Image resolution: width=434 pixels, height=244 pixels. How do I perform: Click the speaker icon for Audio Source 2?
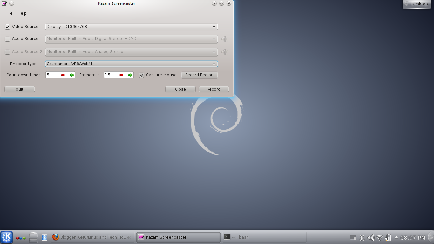coord(225,52)
